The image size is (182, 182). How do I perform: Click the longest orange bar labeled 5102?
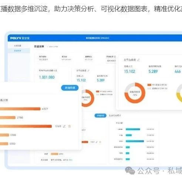click(26, 126)
